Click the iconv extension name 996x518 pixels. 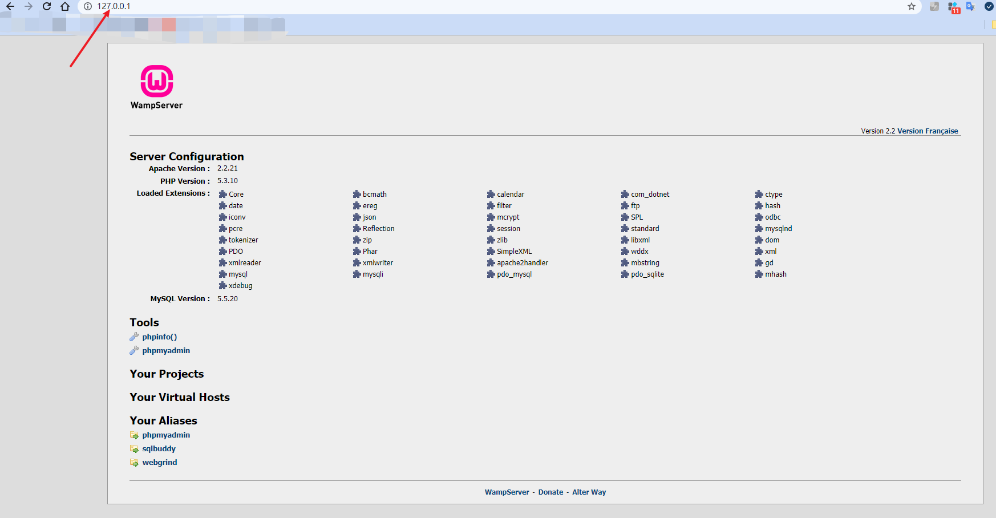(237, 217)
